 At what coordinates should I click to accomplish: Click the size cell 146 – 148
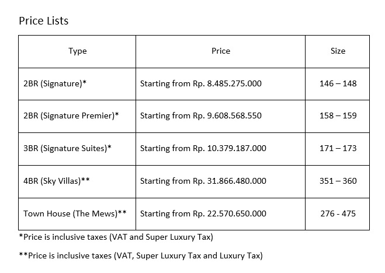click(x=338, y=83)
